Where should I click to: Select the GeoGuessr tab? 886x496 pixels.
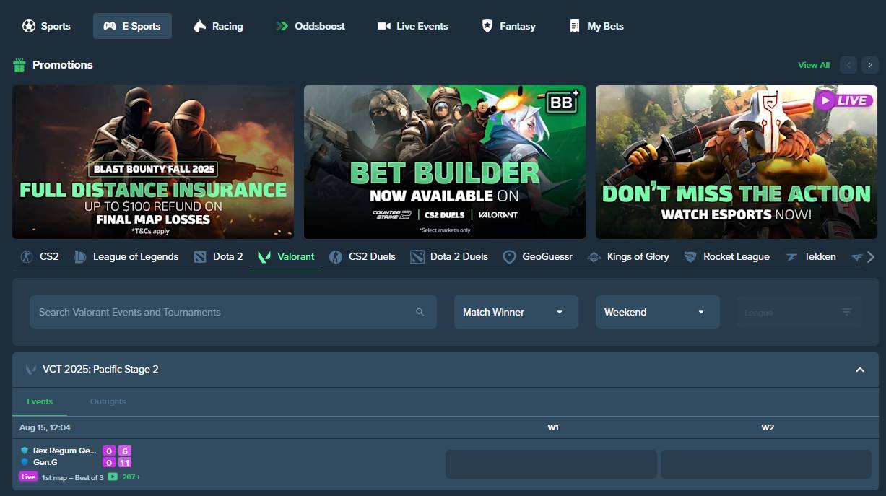538,256
